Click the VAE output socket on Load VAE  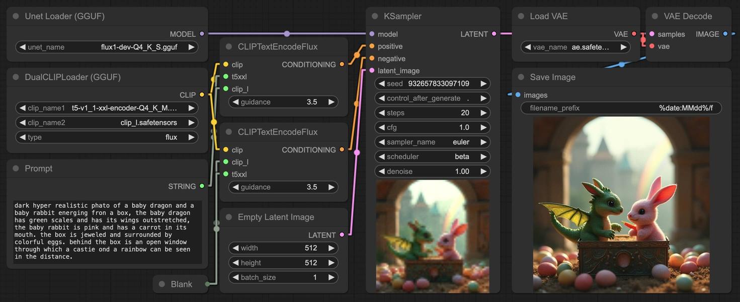[x=634, y=34]
